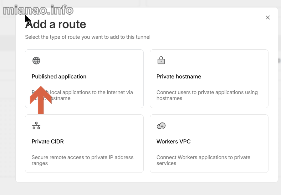Click the red upward arrow annotation

(x=41, y=99)
